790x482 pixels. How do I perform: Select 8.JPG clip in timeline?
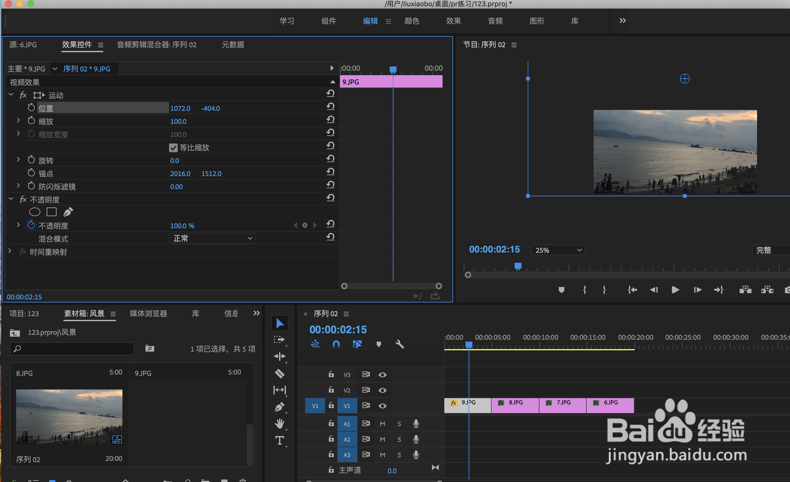pos(515,405)
